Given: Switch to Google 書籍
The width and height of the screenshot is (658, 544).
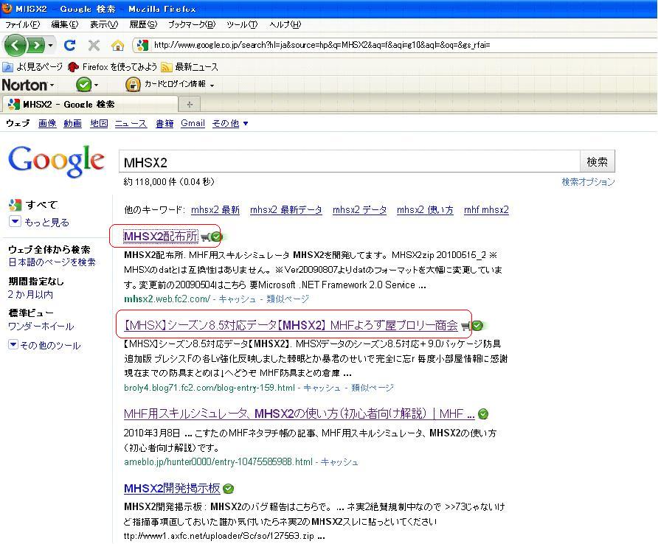Looking at the screenshot, I should 164,123.
